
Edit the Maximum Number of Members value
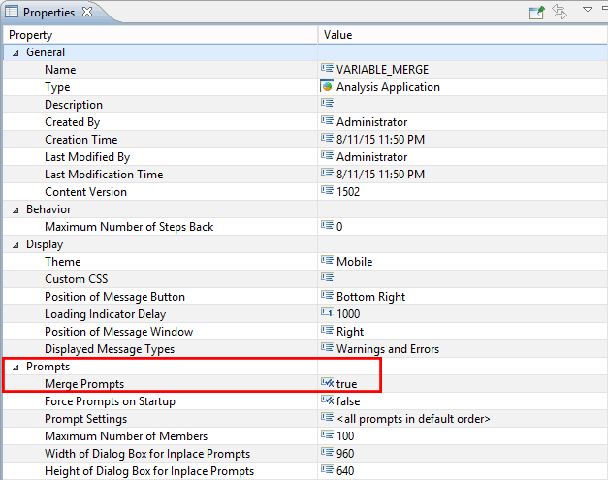(x=348, y=436)
